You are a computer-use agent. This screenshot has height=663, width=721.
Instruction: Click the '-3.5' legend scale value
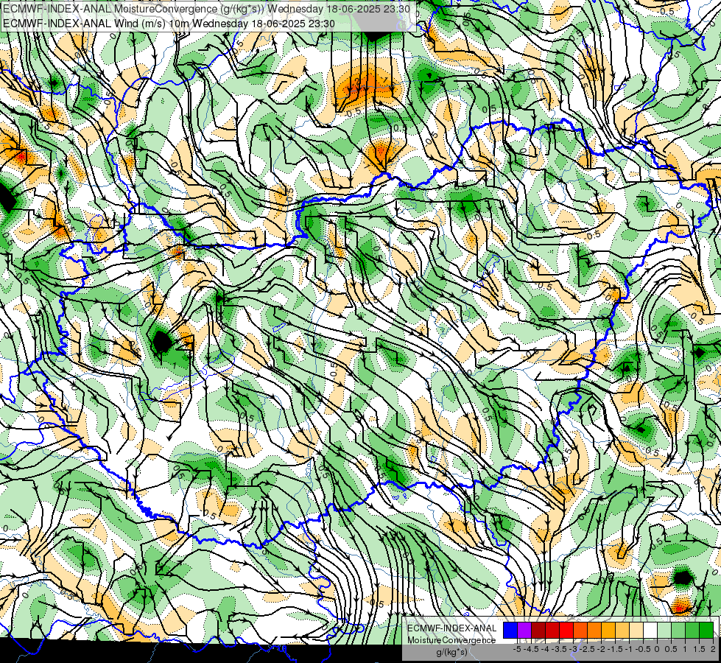(x=559, y=649)
